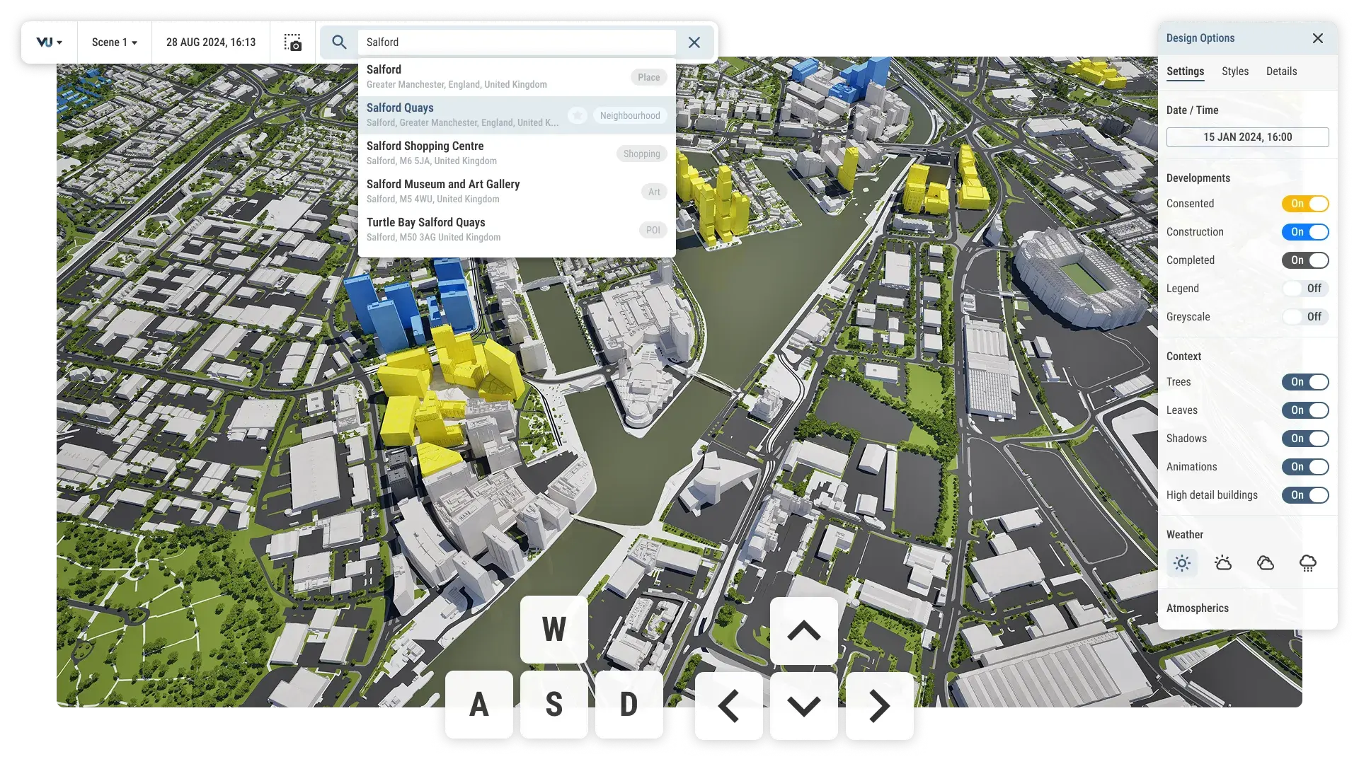The image size is (1359, 764).
Task: Toggle Construction developments off
Action: (1305, 232)
